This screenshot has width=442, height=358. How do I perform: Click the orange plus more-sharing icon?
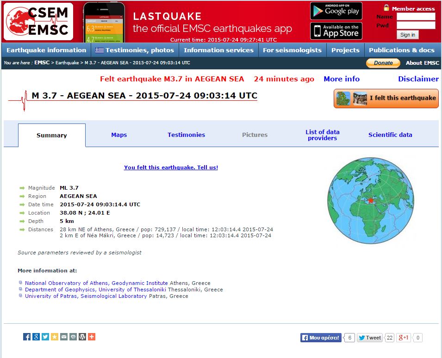tap(92, 337)
